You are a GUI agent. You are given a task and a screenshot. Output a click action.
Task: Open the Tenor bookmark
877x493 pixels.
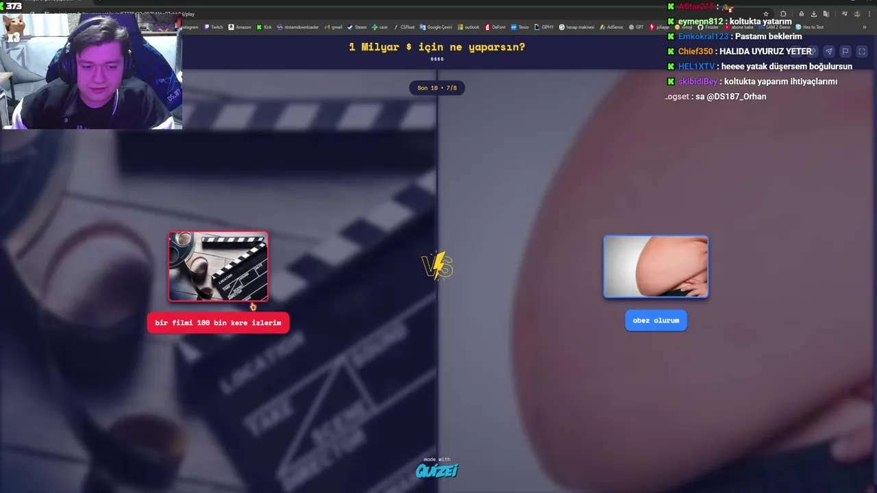(x=519, y=27)
